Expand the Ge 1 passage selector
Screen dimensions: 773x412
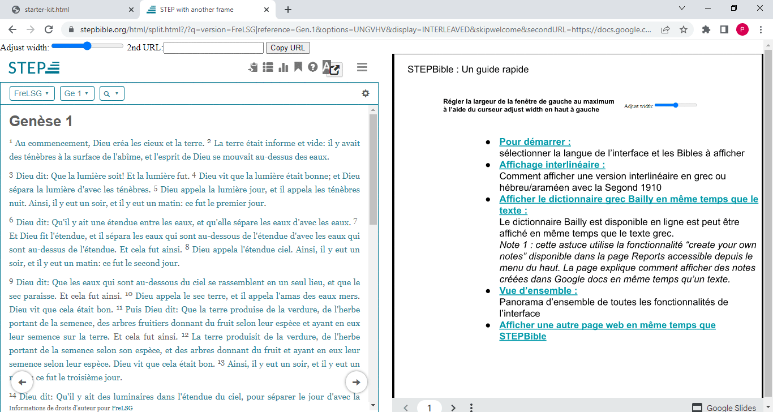(x=77, y=93)
